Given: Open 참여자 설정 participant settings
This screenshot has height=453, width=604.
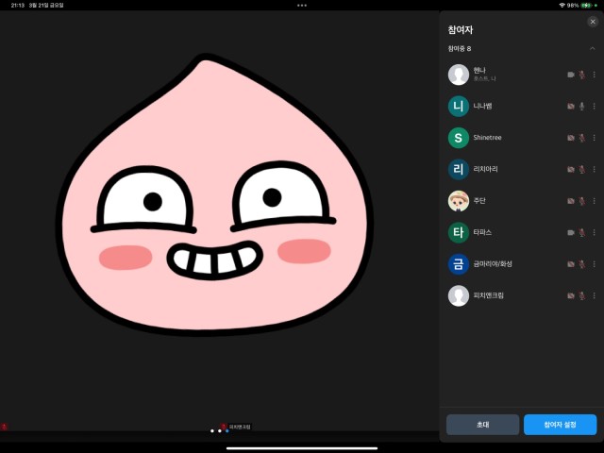Looking at the screenshot, I should pos(560,425).
